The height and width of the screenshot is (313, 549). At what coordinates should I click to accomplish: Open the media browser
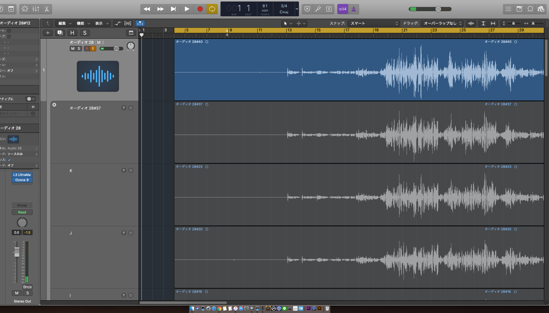(x=541, y=9)
